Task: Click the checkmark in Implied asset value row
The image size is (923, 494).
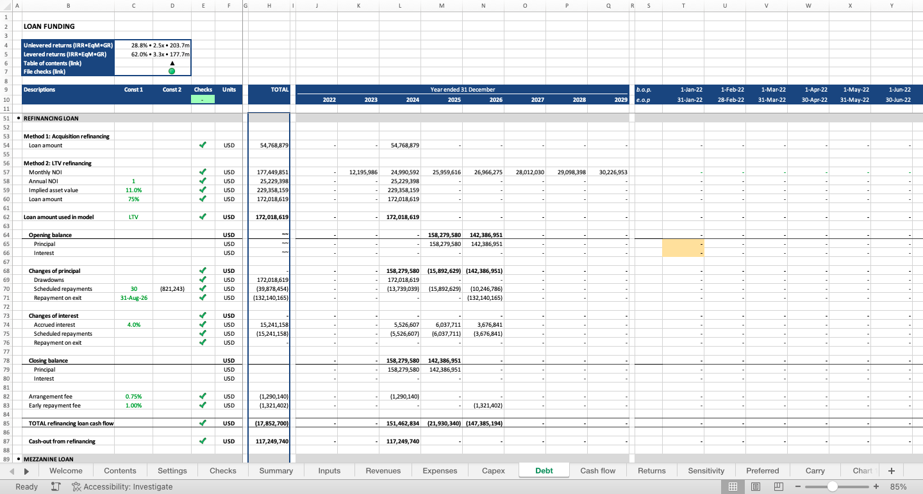Action: 203,190
